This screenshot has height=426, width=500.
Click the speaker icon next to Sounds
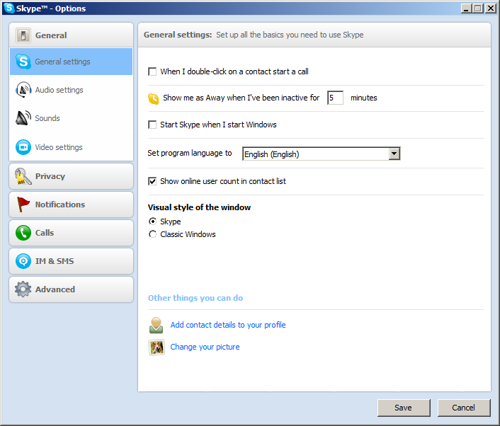click(23, 118)
